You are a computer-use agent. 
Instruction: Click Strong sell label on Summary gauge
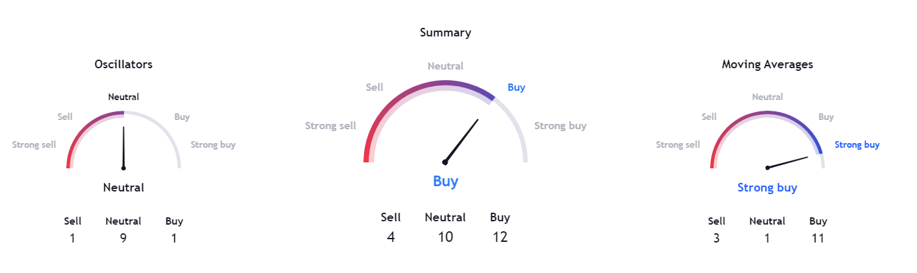330,126
